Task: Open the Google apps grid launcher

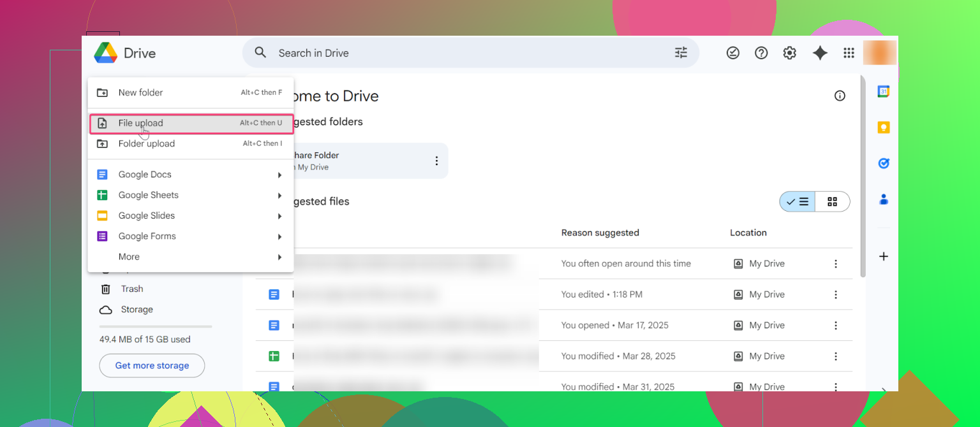Action: click(x=849, y=53)
